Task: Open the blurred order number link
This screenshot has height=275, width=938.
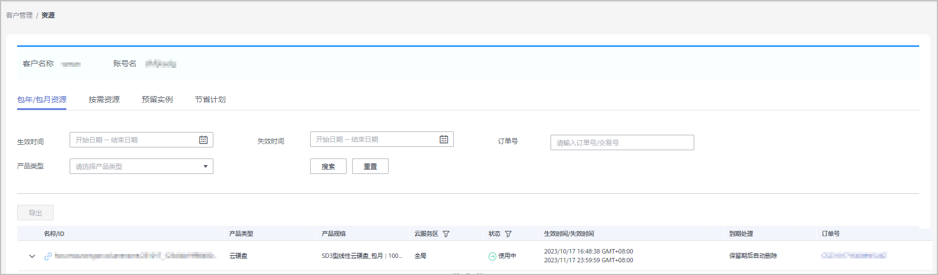Action: click(853, 256)
